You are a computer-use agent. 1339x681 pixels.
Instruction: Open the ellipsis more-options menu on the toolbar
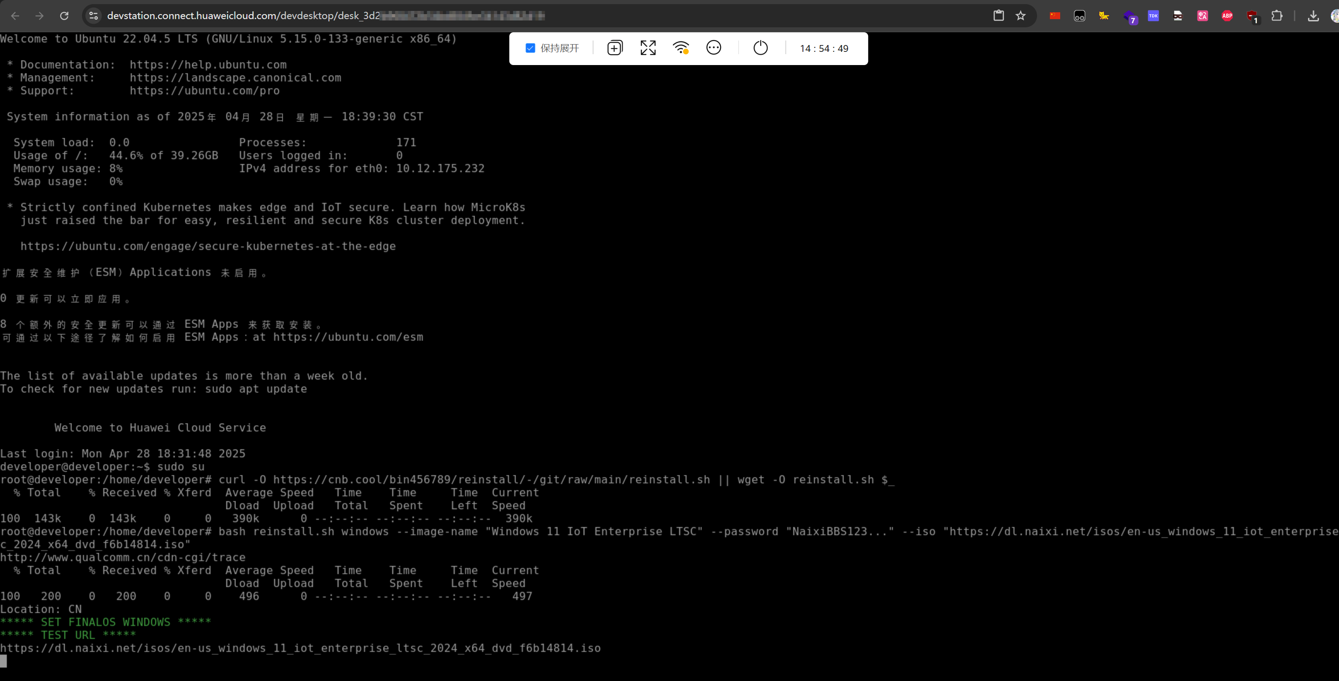coord(713,48)
